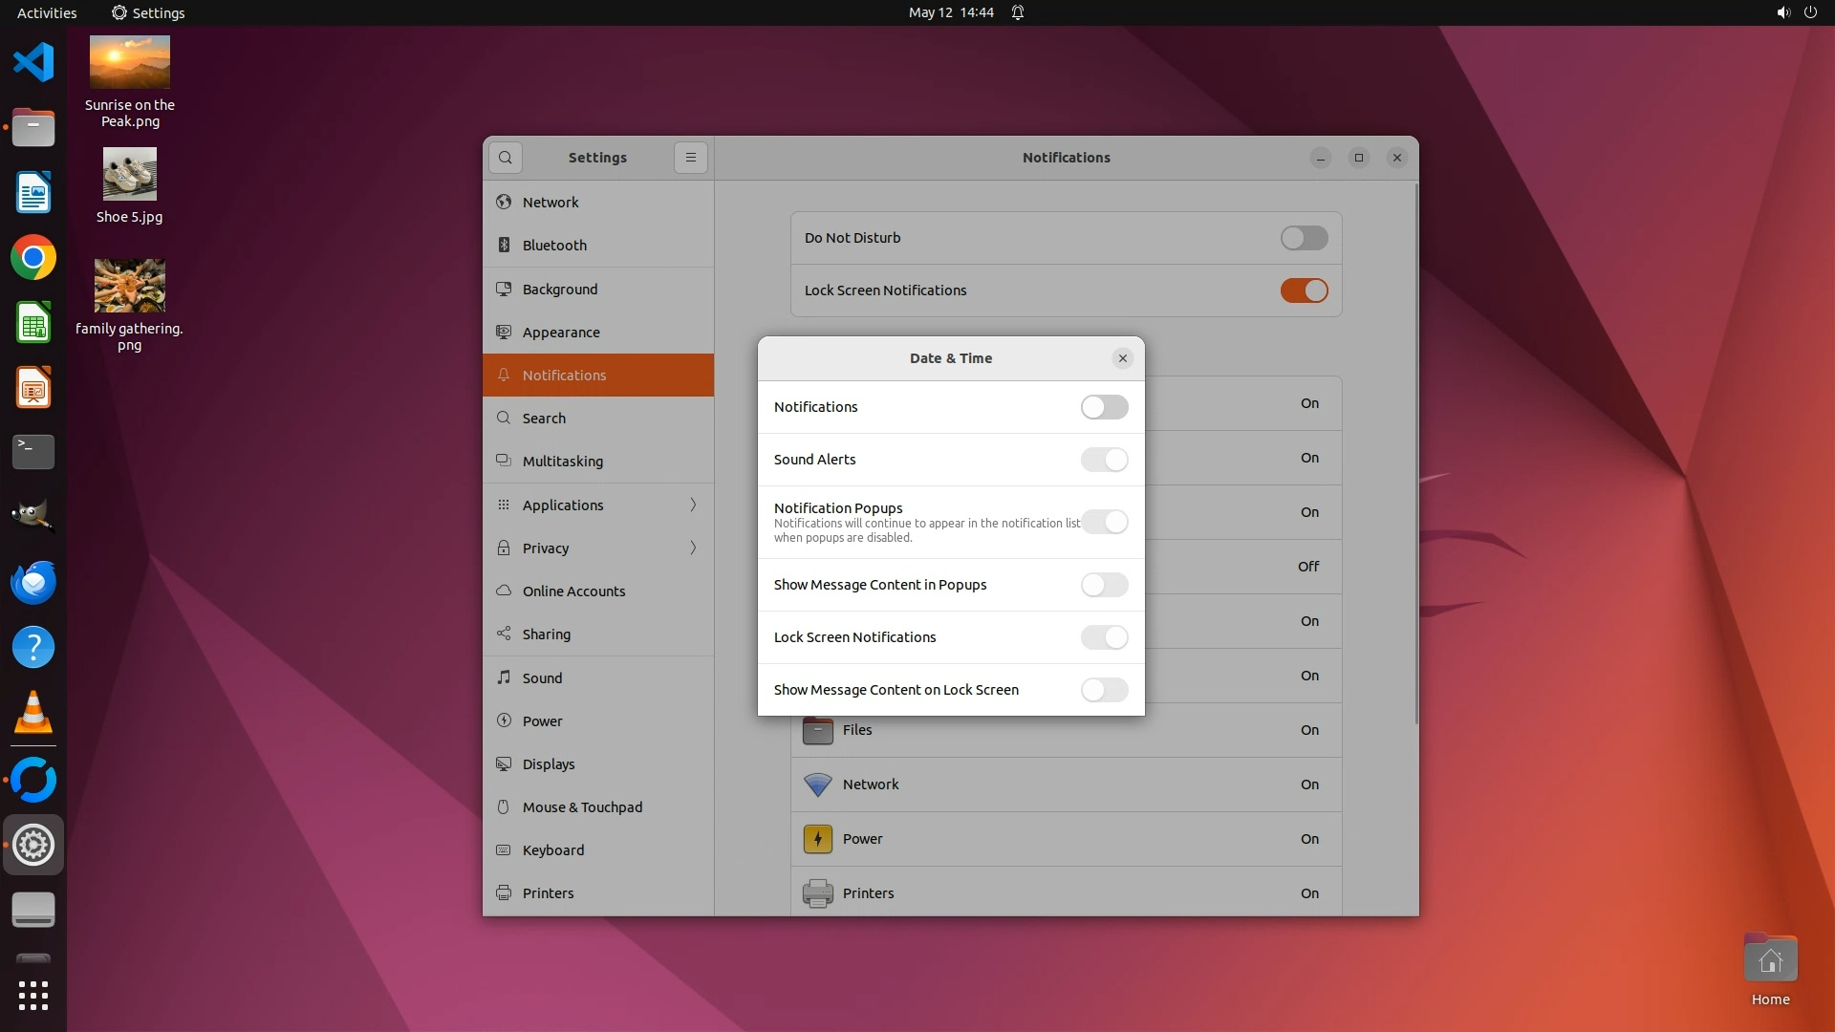Expand the Privacy sidebar entry chevron

coord(693,548)
